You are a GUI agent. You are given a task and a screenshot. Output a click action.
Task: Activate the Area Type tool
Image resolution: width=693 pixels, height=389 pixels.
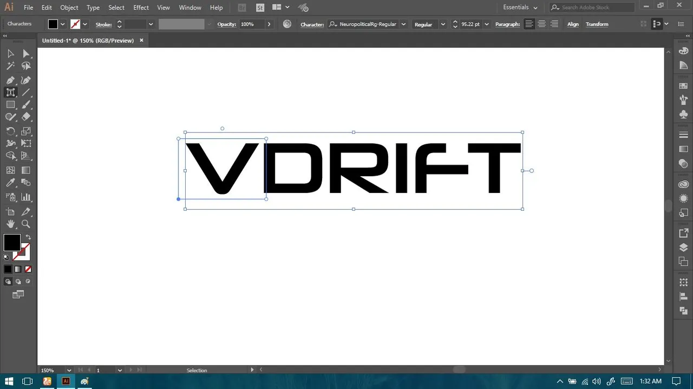10,92
